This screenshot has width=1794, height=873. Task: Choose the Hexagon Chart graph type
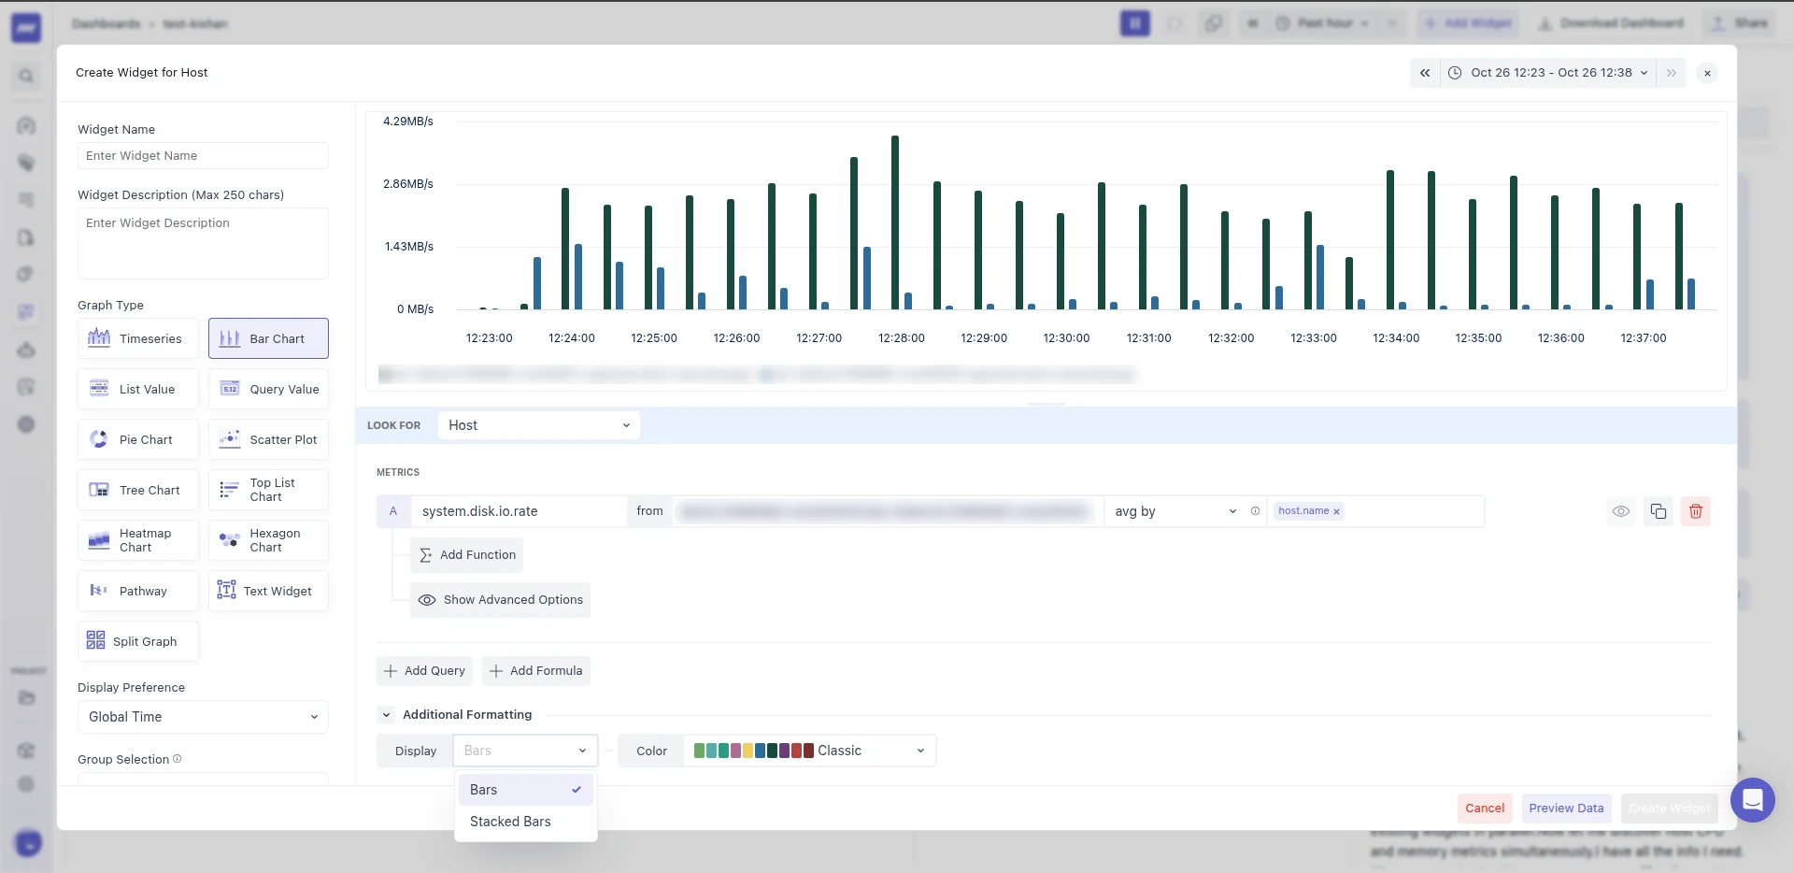[268, 540]
